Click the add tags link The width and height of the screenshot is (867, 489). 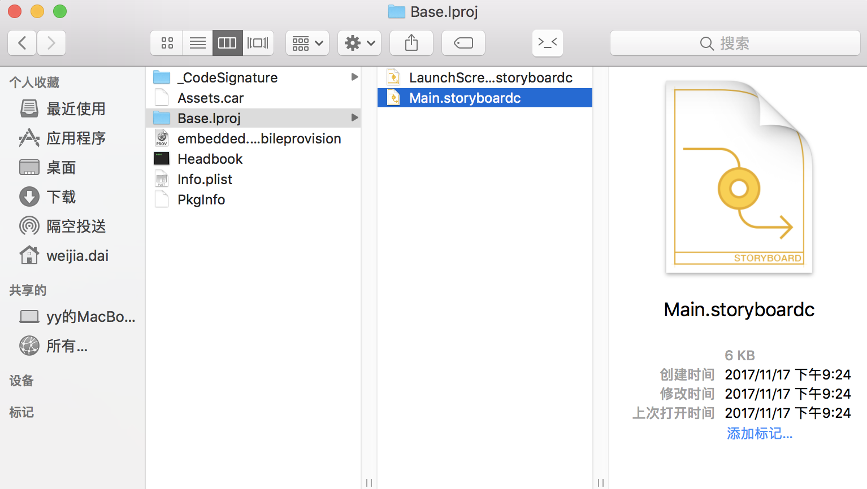(x=759, y=433)
